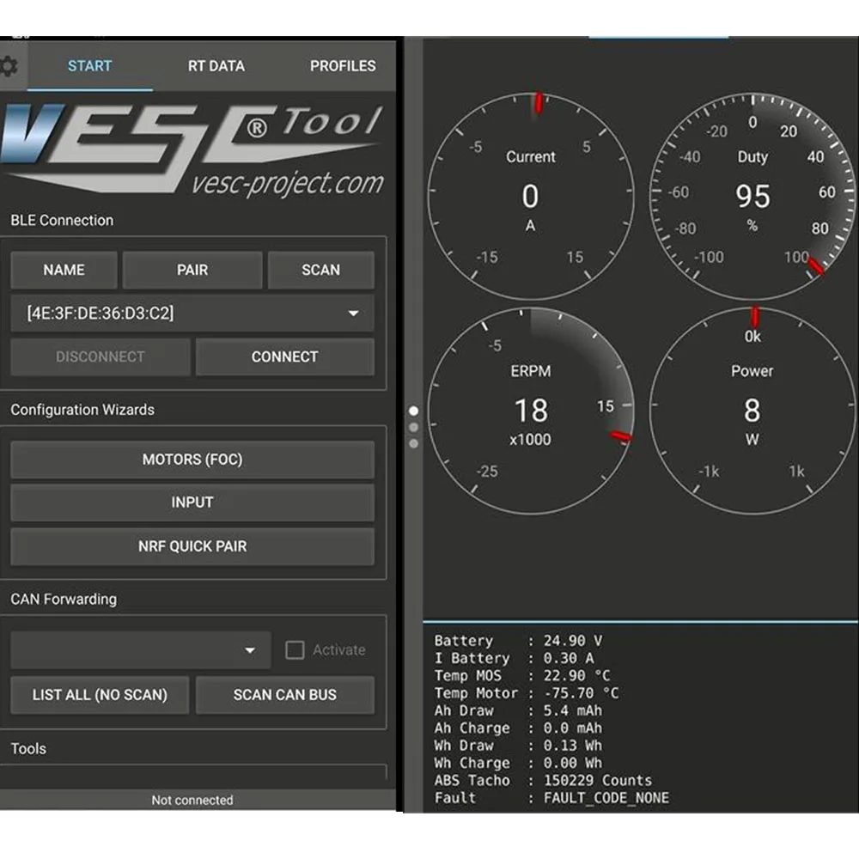Select the second page indicator dot
The image size is (859, 859).
pyautogui.click(x=414, y=427)
